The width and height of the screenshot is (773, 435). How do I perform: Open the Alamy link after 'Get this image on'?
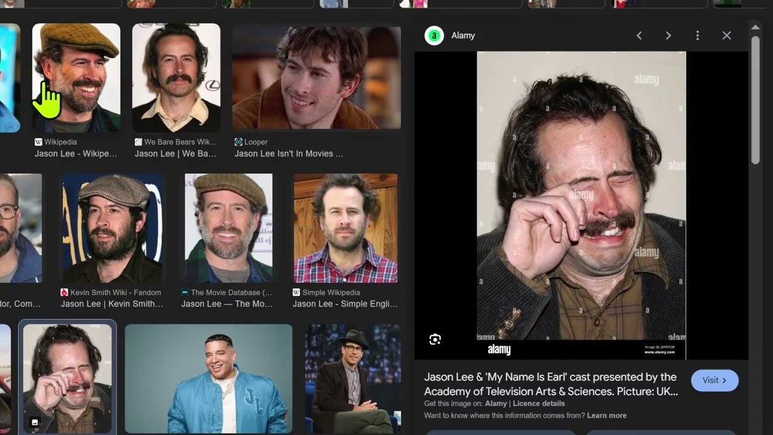496,404
